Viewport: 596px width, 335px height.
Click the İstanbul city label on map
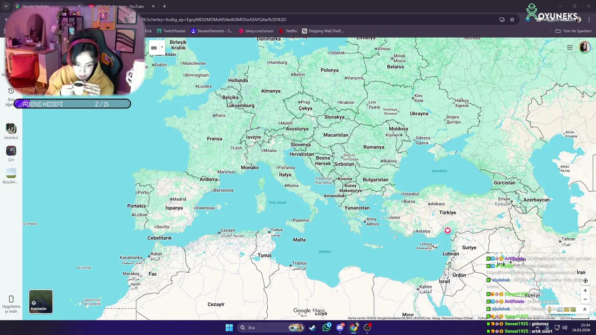click(x=411, y=194)
